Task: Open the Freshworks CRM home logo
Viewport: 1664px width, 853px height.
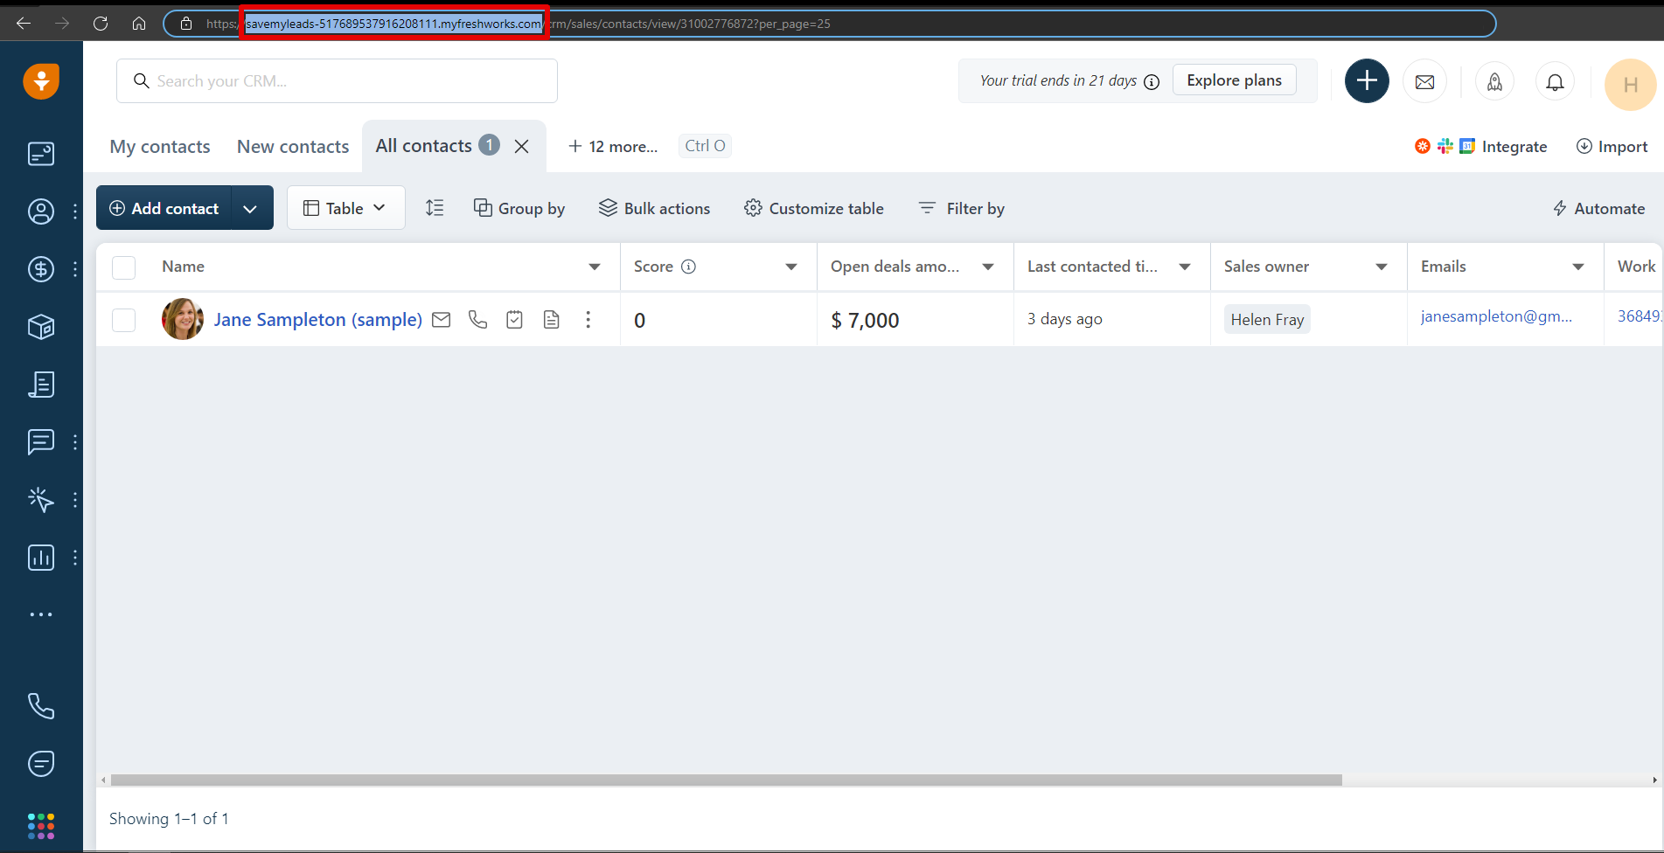Action: pyautogui.click(x=41, y=81)
